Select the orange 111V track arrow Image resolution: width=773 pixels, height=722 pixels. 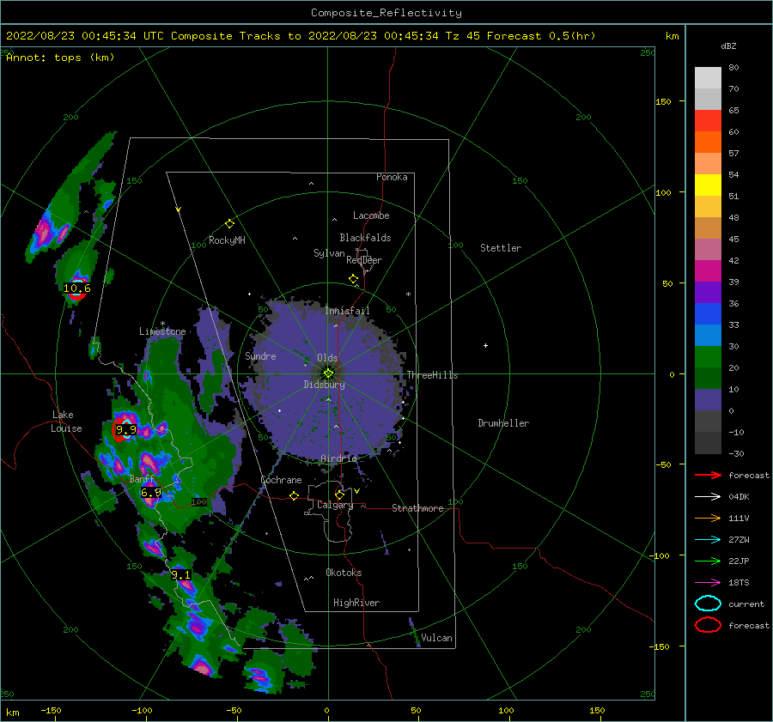708,518
